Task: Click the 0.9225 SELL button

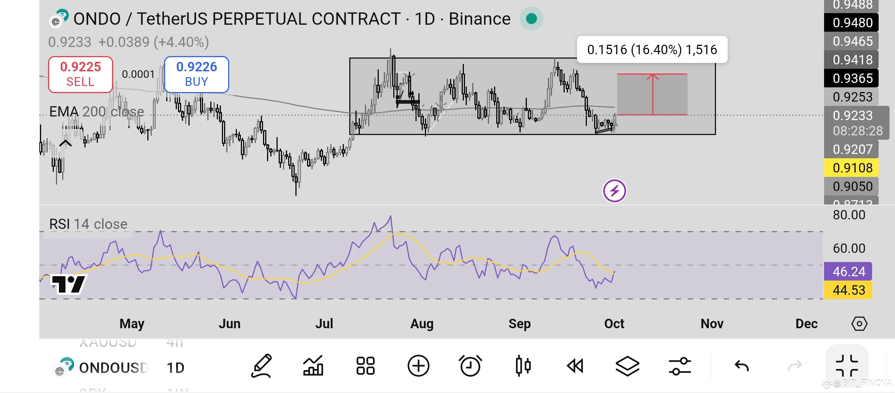Action: coord(80,75)
